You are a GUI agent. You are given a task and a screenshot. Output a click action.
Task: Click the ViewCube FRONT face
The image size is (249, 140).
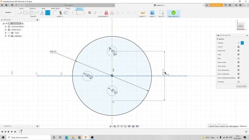click(240, 26)
